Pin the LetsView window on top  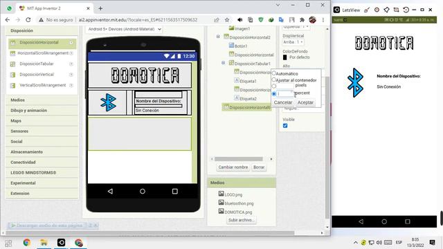pyautogui.click(x=386, y=10)
